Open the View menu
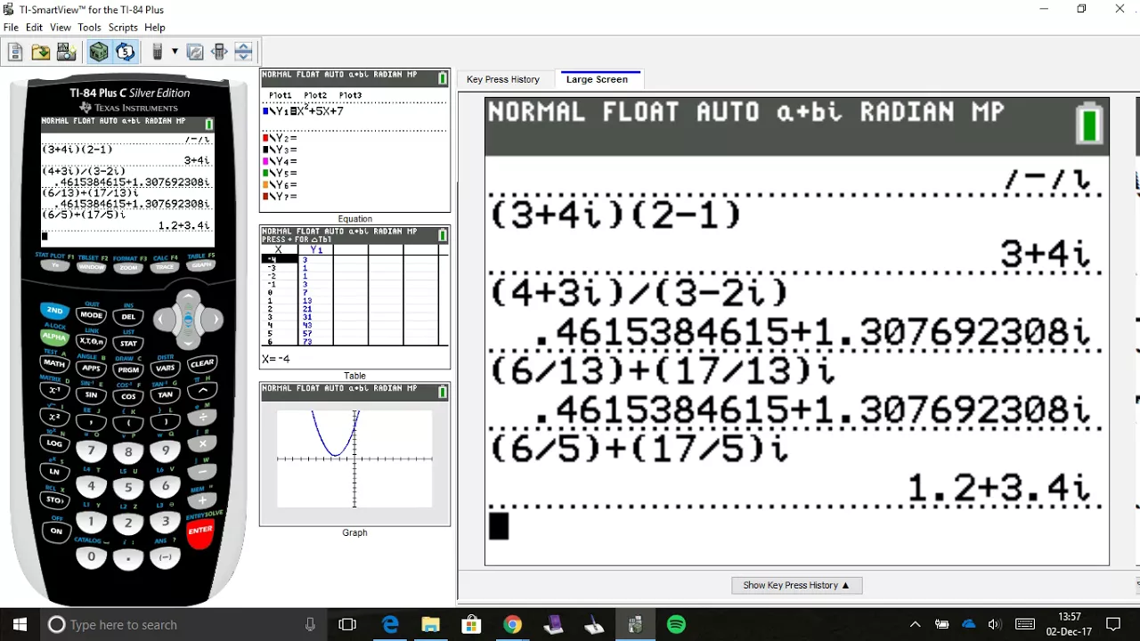The image size is (1140, 641). (x=61, y=28)
